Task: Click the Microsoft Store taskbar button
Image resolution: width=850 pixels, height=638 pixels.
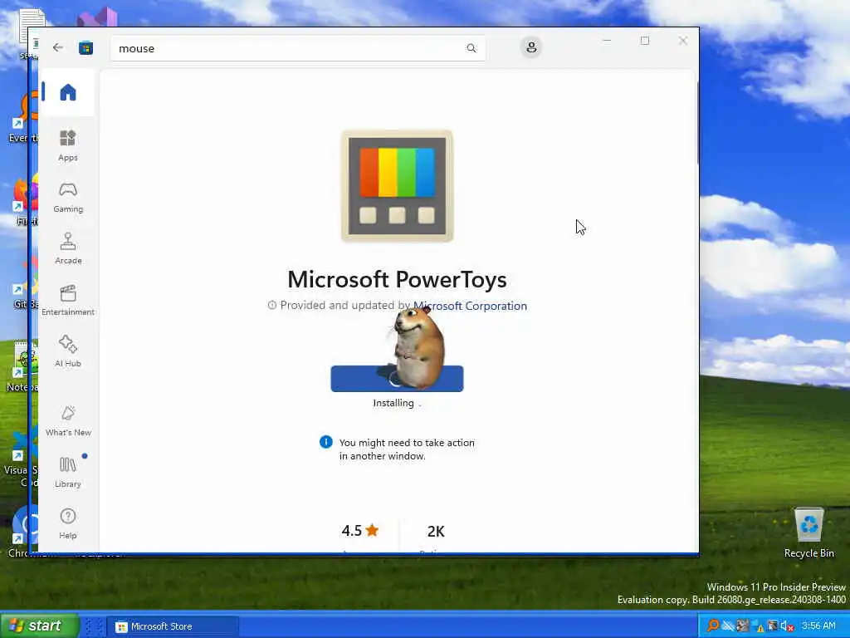Action: [x=173, y=626]
